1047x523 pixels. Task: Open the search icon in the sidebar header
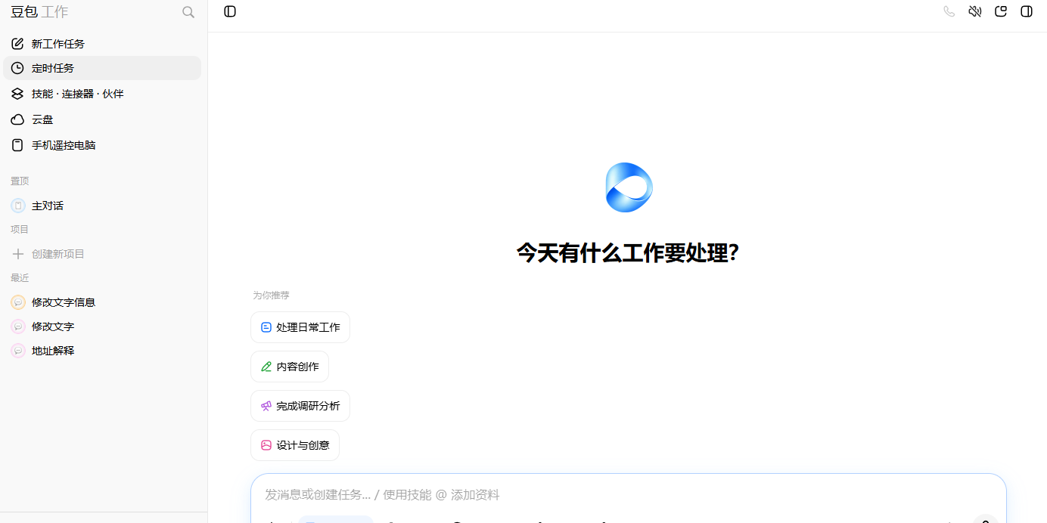click(188, 12)
